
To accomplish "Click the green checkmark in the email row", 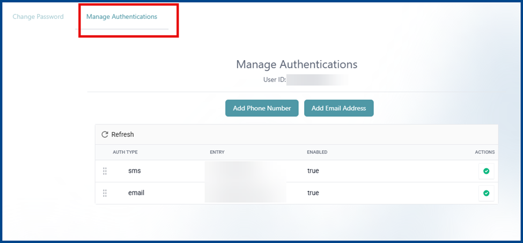I will [486, 193].
